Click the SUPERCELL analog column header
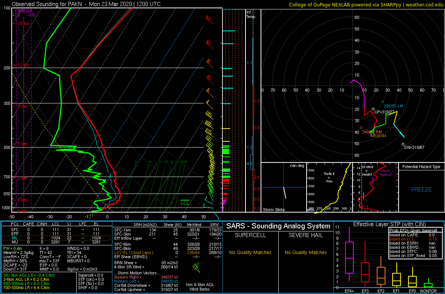Screen dimensions: 445x294 pos(250,235)
